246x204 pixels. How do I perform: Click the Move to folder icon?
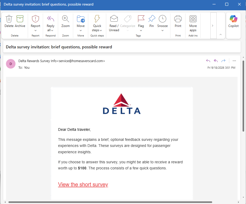pyautogui.click(x=81, y=19)
